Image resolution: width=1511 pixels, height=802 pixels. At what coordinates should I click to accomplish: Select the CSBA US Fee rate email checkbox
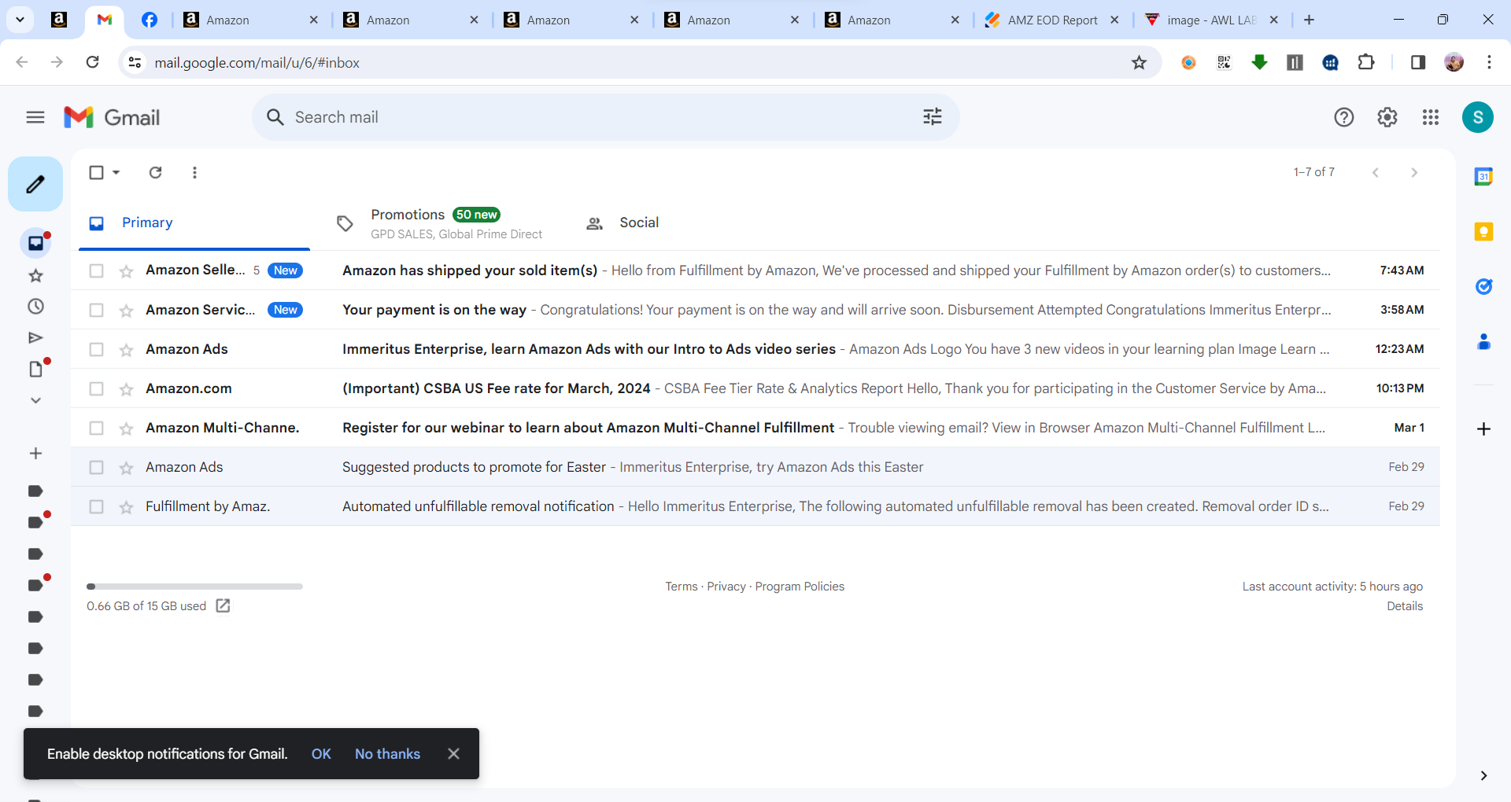(96, 388)
